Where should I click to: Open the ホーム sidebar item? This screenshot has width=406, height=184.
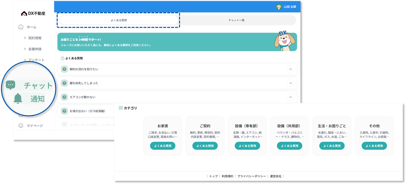coord(31,27)
